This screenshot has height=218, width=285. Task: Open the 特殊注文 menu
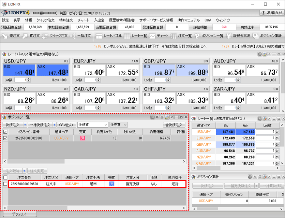coord(65,20)
